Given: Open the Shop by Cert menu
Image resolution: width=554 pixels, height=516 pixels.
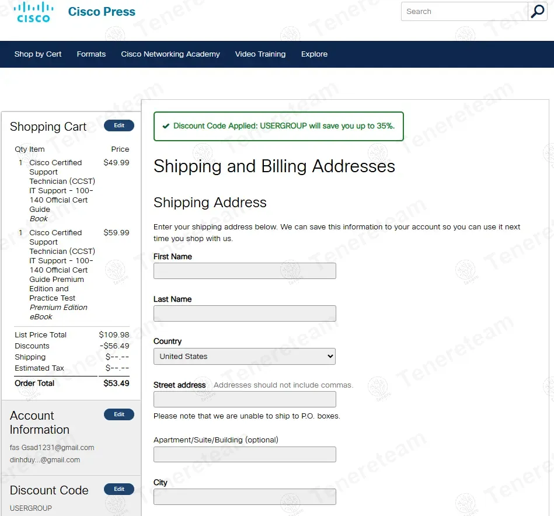Looking at the screenshot, I should click(x=38, y=54).
